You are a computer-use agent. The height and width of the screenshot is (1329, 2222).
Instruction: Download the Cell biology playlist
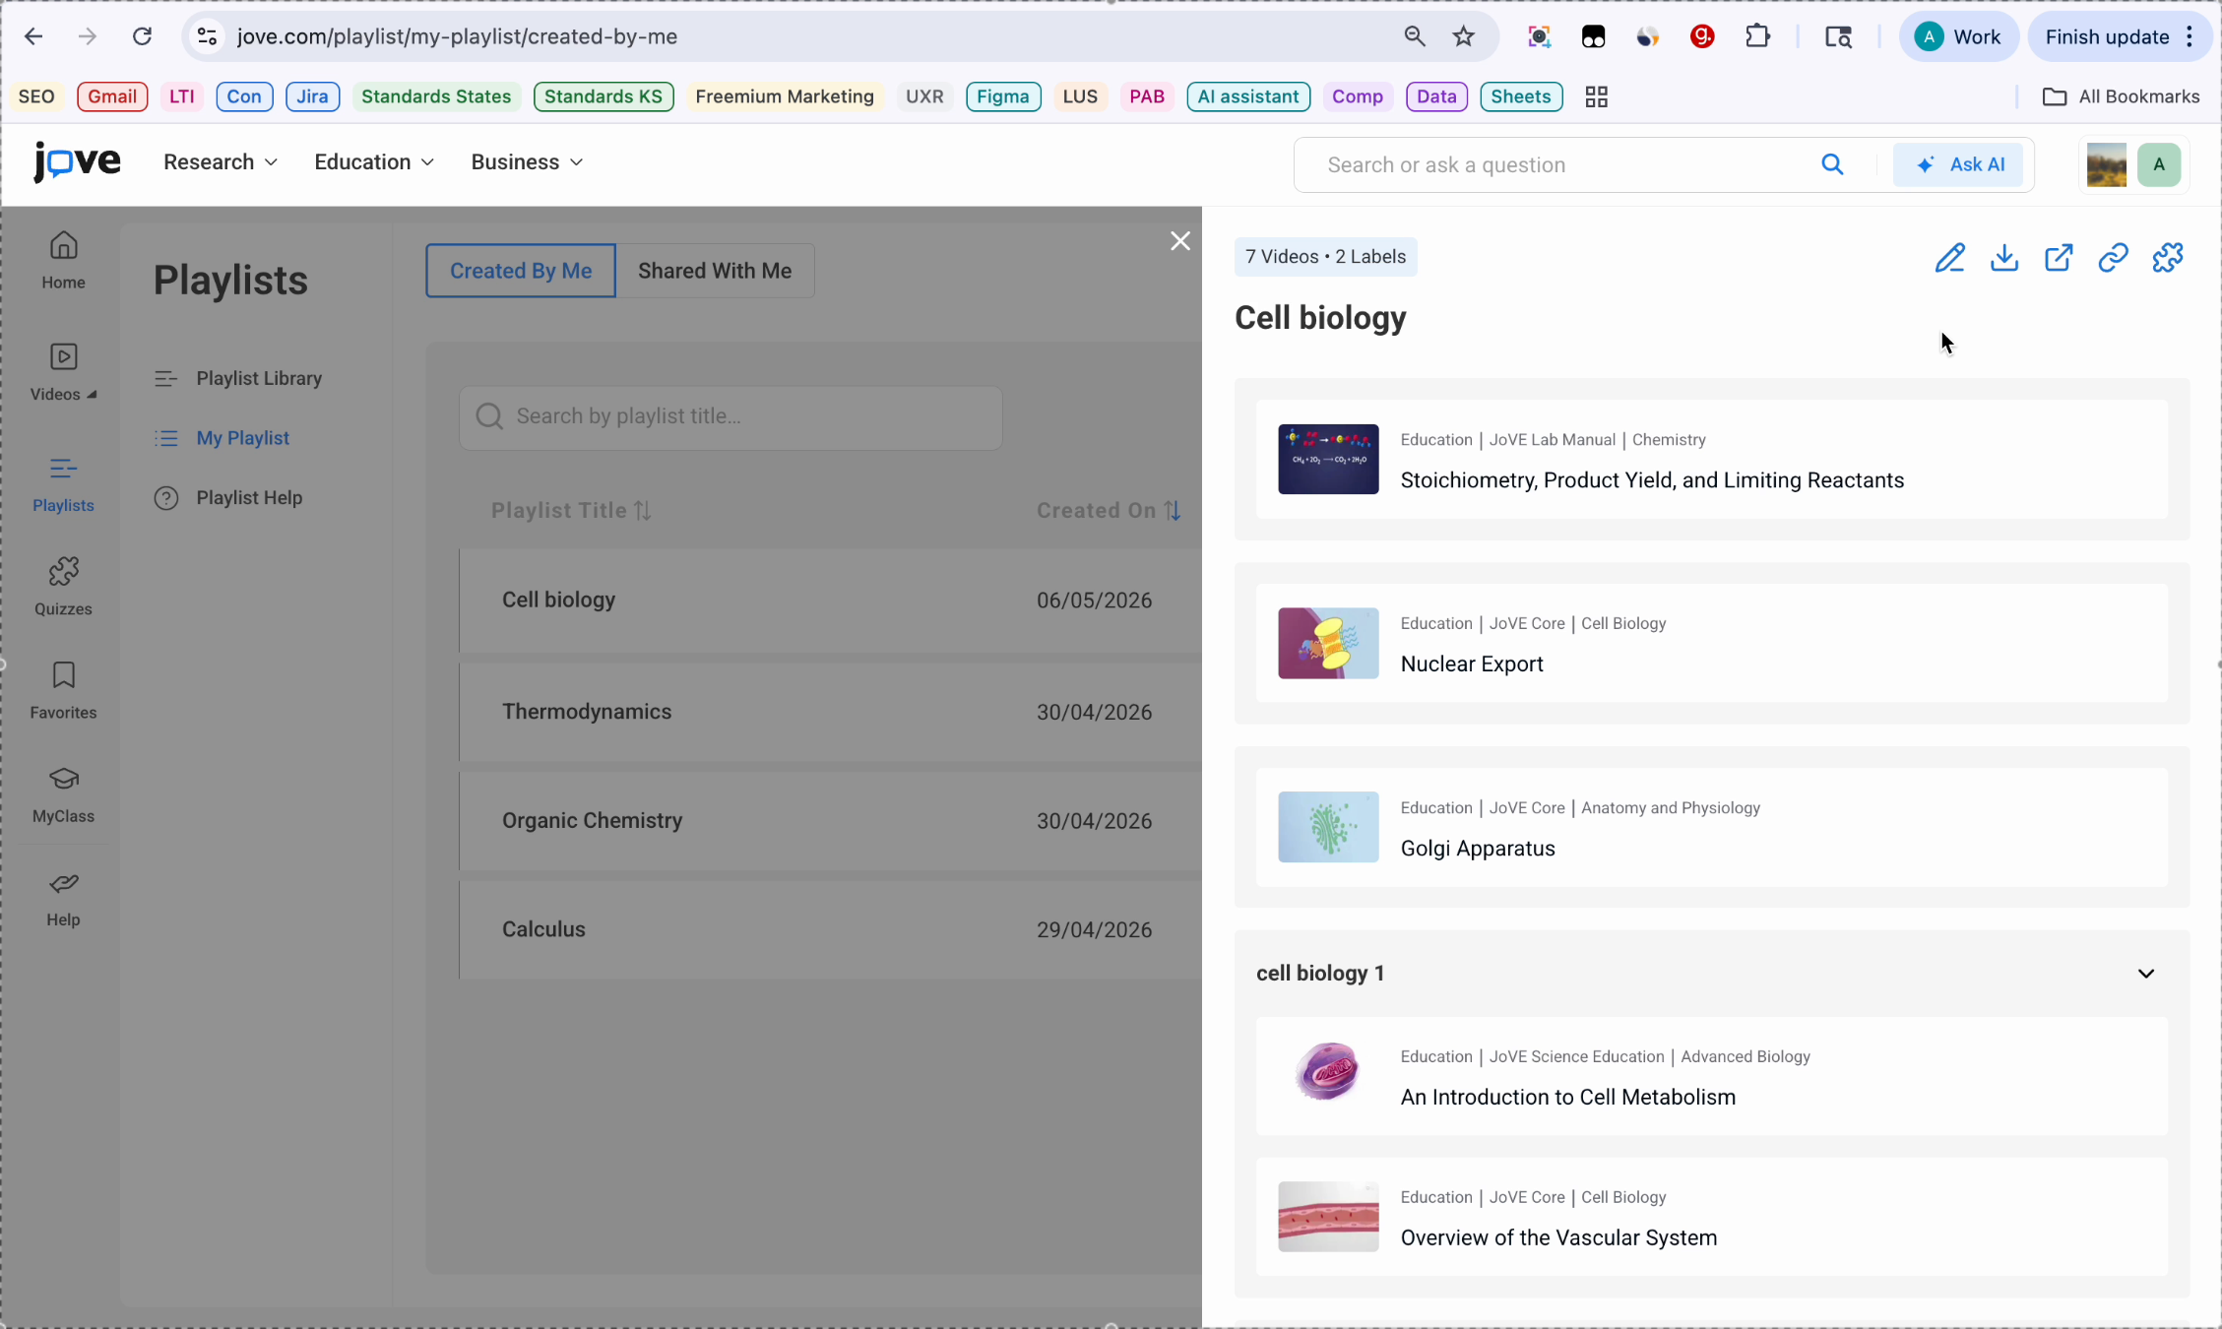click(2004, 258)
